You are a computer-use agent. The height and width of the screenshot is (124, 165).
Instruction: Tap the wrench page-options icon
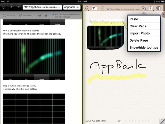coord(144,8)
